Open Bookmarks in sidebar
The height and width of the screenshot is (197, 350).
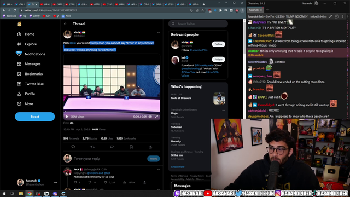(x=30, y=74)
